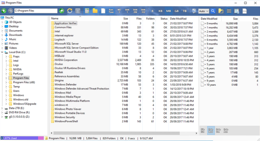
Task: Enable SHA 512 checksum calculation
Action: 143,11
